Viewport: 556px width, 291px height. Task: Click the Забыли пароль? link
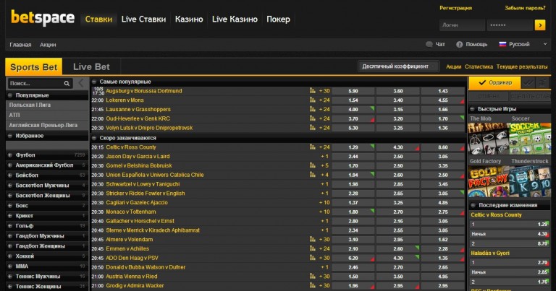525,8
